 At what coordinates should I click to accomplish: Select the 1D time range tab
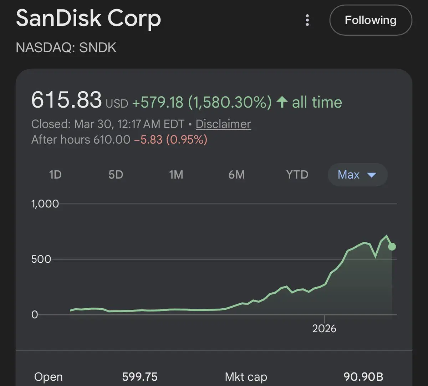[55, 175]
